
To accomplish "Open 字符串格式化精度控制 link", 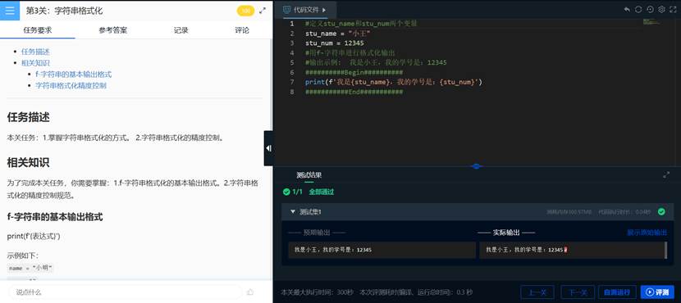I will [x=71, y=85].
